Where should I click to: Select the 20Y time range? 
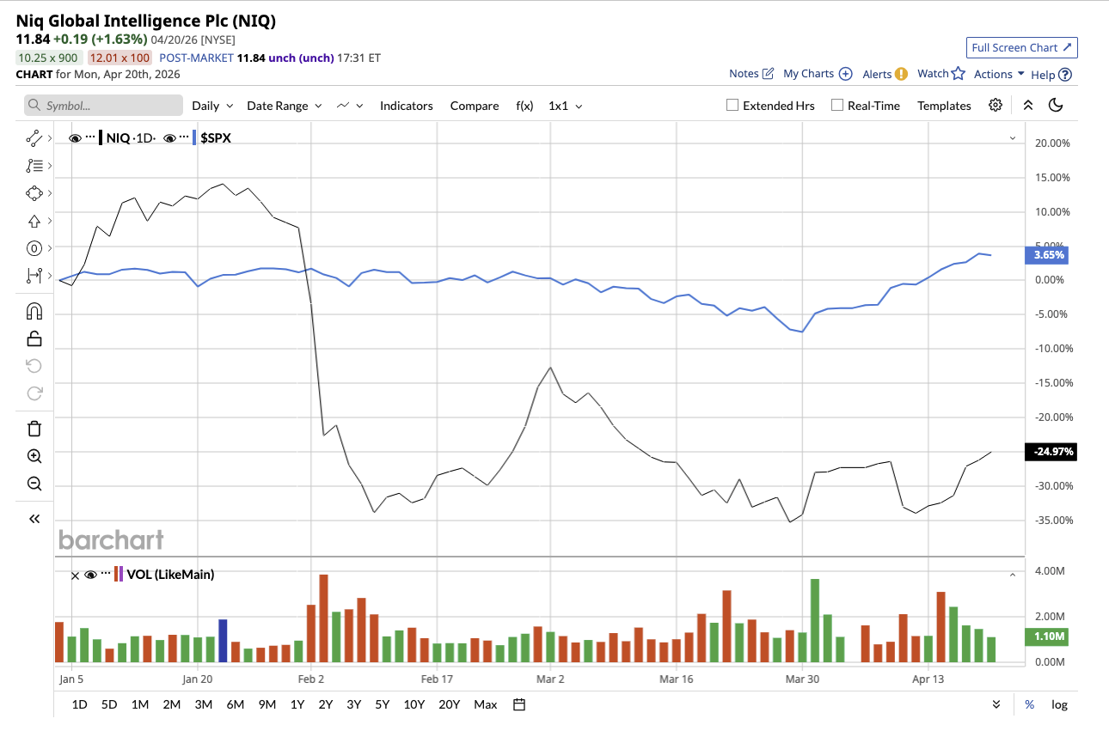[x=450, y=704]
